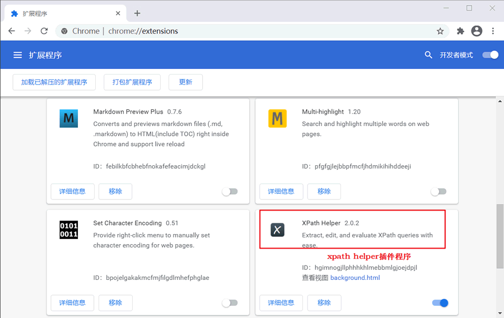The image size is (504, 318).
Task: Click the 加载已解压的扩展程序 button
Action: (54, 82)
